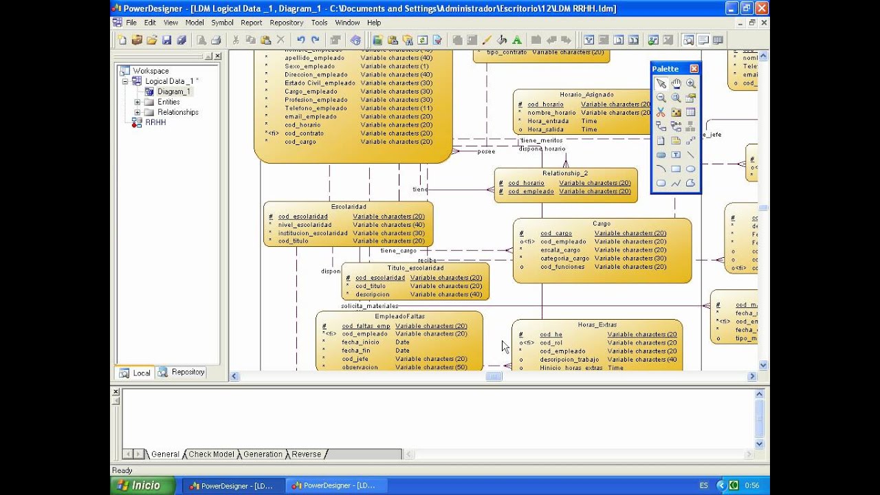Click the green letter A font icon
The width and height of the screenshot is (880, 495).
(517, 40)
